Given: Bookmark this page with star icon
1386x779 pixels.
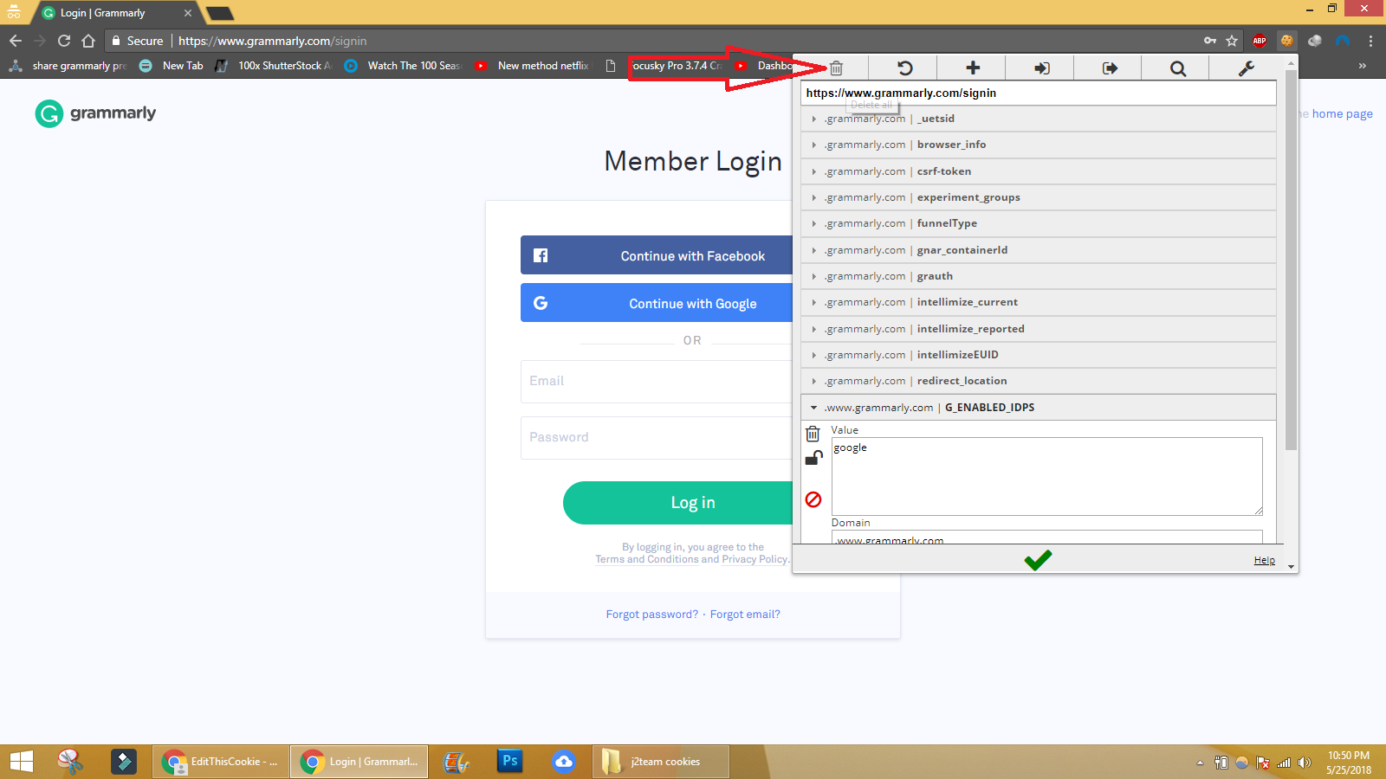Looking at the screenshot, I should pos(1232,41).
